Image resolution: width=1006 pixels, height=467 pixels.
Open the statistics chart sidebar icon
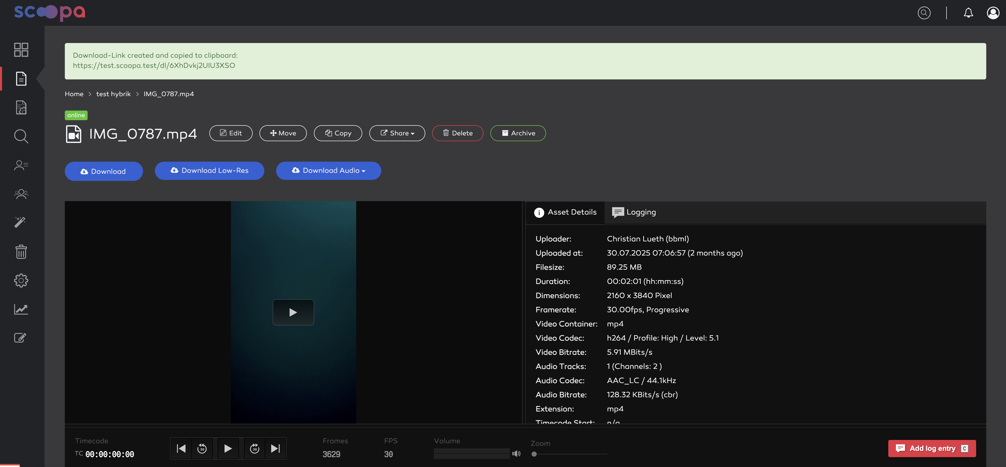click(21, 309)
